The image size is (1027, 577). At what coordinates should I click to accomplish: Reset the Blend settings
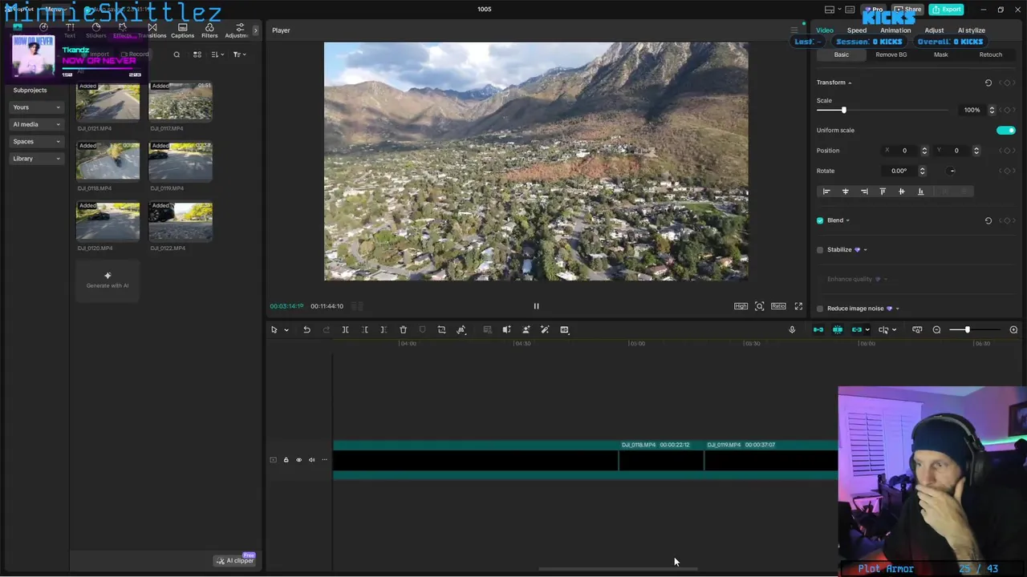(988, 220)
